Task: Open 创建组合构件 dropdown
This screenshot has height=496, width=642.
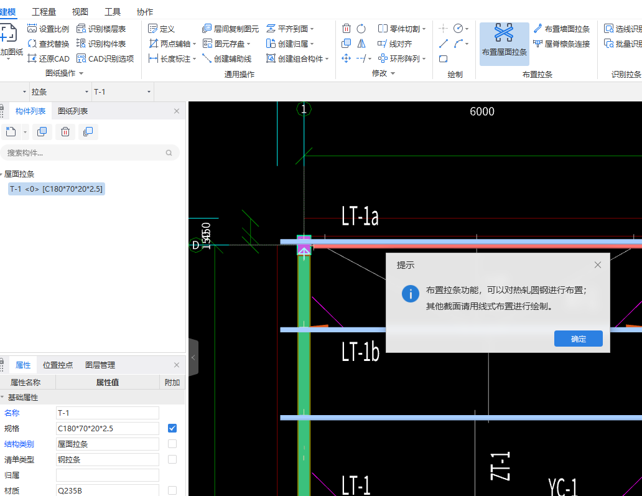Action: 327,59
